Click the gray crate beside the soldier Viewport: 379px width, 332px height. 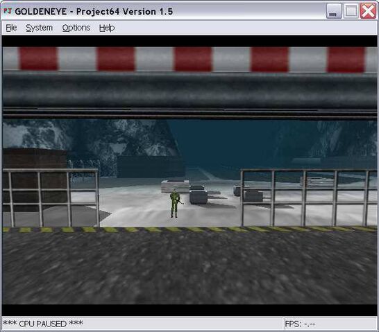click(x=199, y=195)
